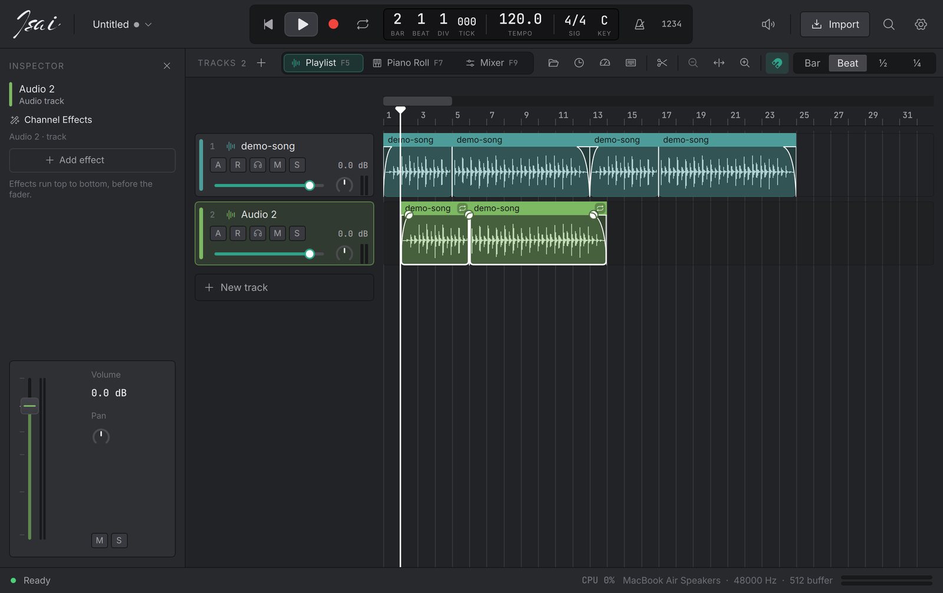Click the speaker volume icon
The width and height of the screenshot is (943, 593).
pyautogui.click(x=768, y=24)
